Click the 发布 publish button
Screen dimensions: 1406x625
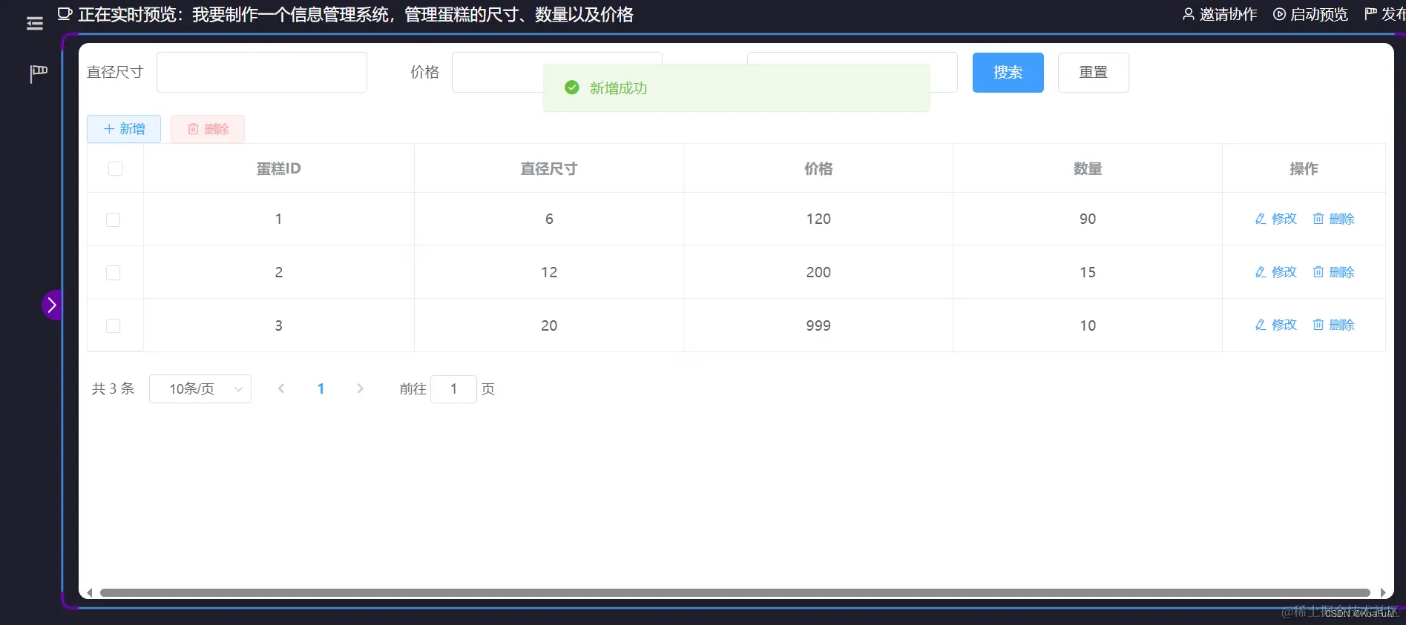[x=1385, y=14]
